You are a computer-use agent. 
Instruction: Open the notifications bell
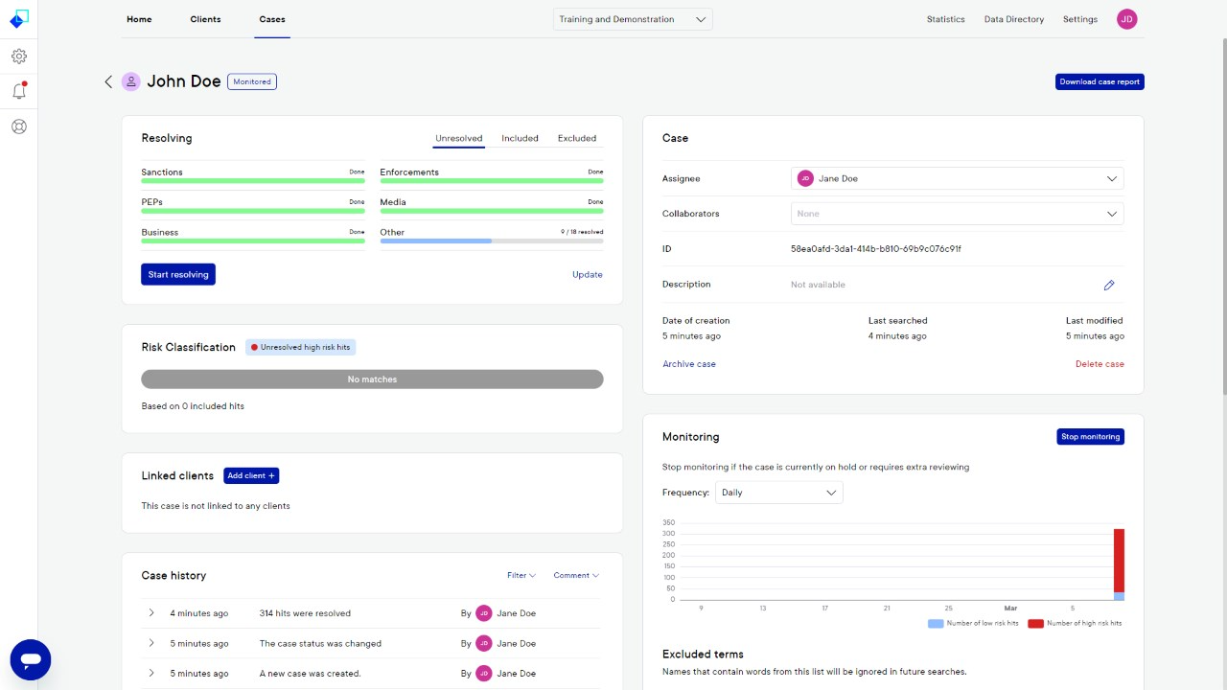click(x=19, y=92)
